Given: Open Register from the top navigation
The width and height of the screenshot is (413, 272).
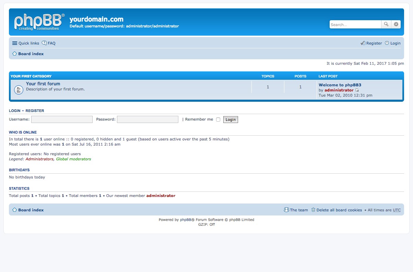Looking at the screenshot, I should [371, 43].
